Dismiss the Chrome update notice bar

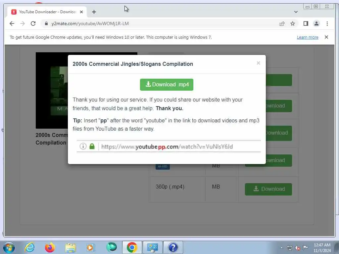click(326, 37)
